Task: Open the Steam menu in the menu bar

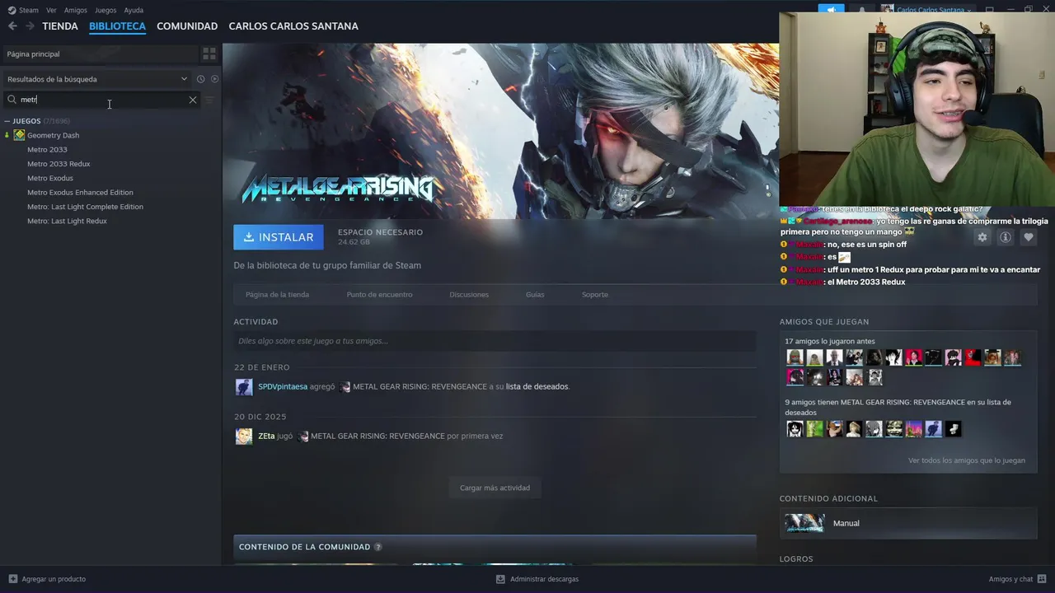Action: [x=23, y=10]
